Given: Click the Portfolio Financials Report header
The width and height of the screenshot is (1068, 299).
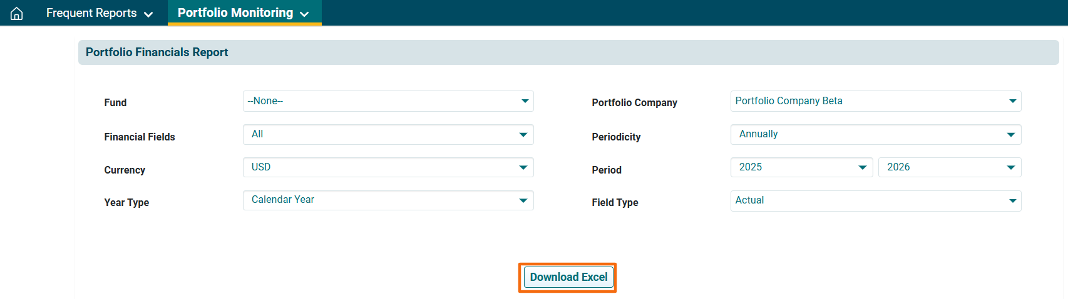Looking at the screenshot, I should pyautogui.click(x=157, y=52).
